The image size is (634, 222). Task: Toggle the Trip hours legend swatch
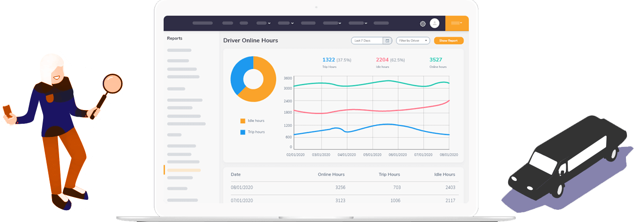pos(243,132)
